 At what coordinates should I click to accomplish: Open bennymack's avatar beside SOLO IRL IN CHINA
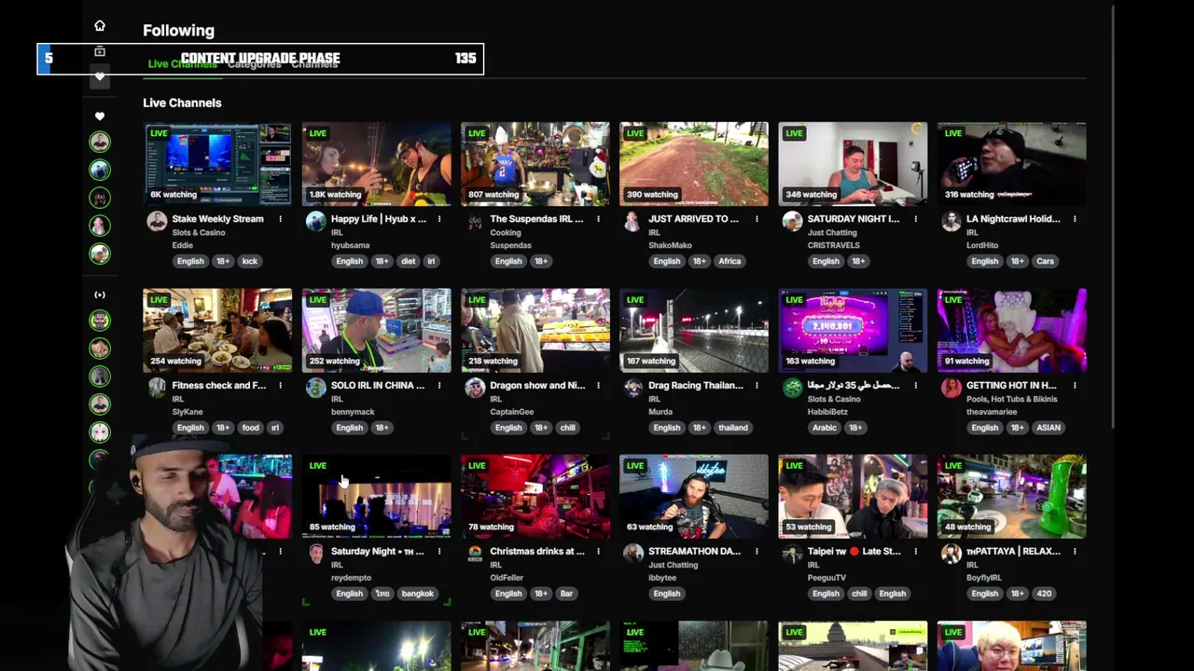tap(316, 388)
